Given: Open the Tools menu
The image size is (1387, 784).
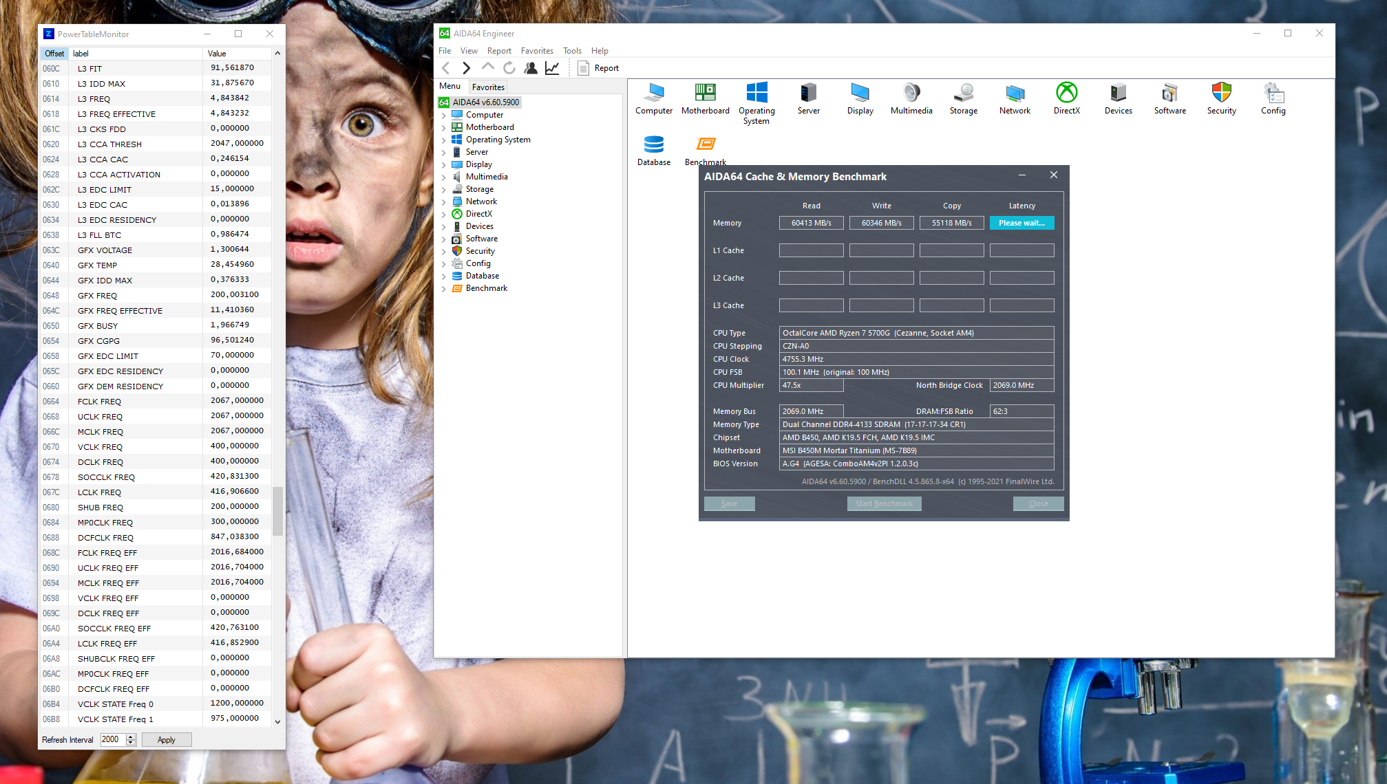Looking at the screenshot, I should [572, 51].
